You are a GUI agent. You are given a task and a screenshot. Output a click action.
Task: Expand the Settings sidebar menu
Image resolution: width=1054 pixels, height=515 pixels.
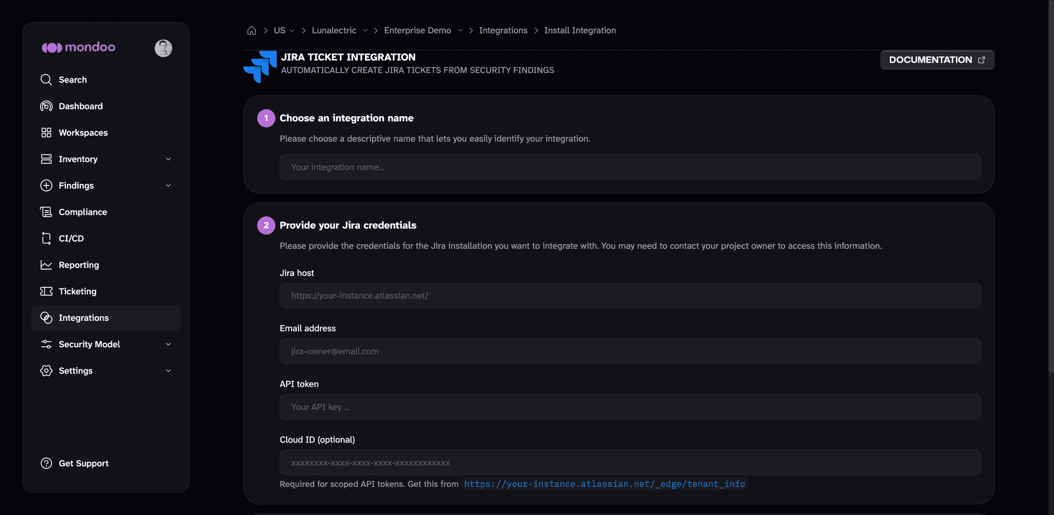(x=168, y=371)
